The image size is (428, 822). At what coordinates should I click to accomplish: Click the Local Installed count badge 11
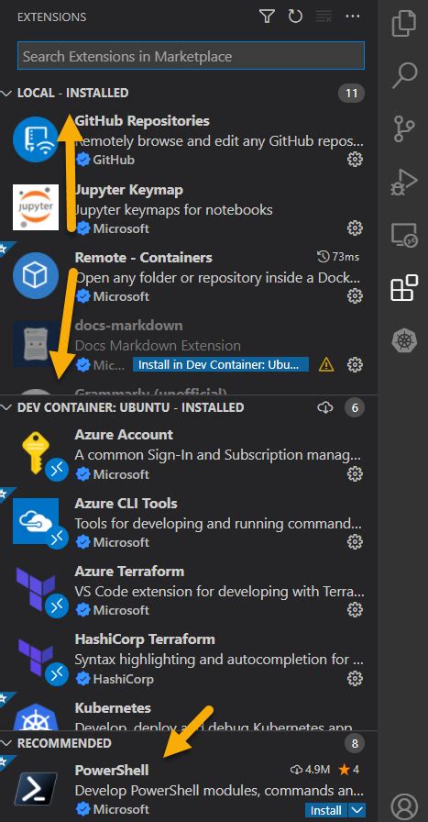point(351,94)
